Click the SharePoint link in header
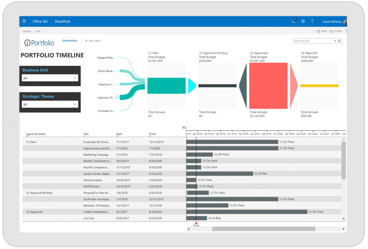 [63, 21]
